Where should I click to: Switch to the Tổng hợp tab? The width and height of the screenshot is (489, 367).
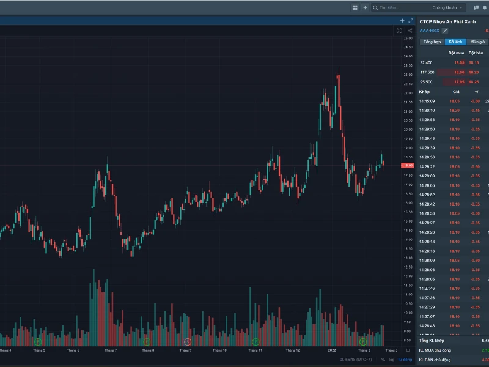pyautogui.click(x=432, y=42)
